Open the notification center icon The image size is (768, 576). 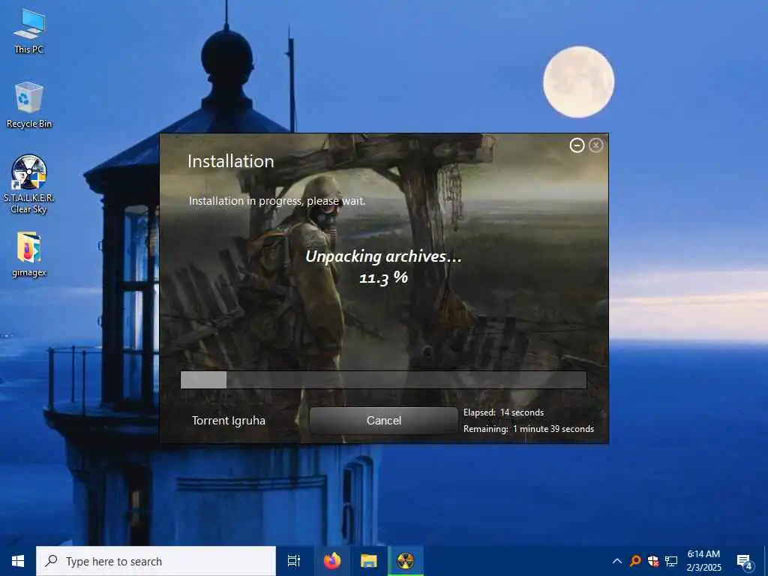pos(744,561)
